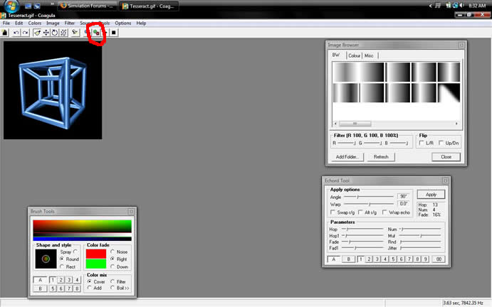Select the brush paint tool icon
492x307 pixels.
pyautogui.click(x=37, y=33)
